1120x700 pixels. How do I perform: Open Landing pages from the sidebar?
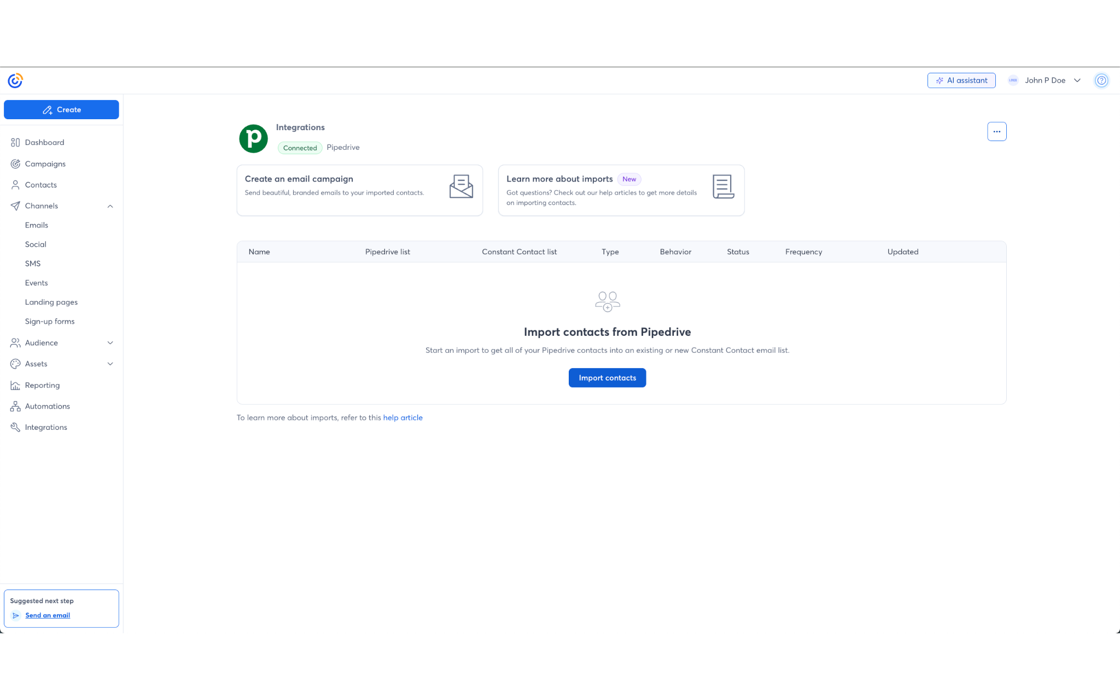(x=51, y=302)
